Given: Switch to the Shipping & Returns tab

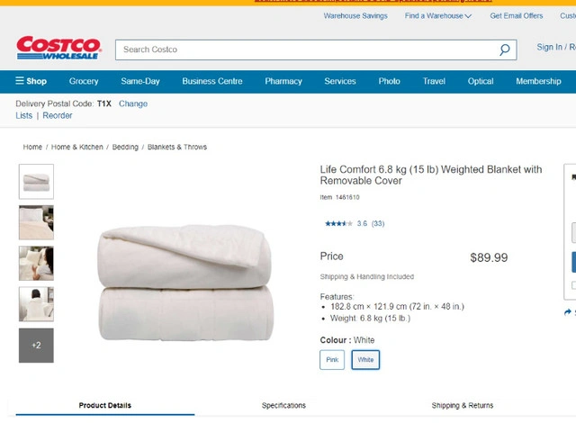Looking at the screenshot, I should (463, 406).
